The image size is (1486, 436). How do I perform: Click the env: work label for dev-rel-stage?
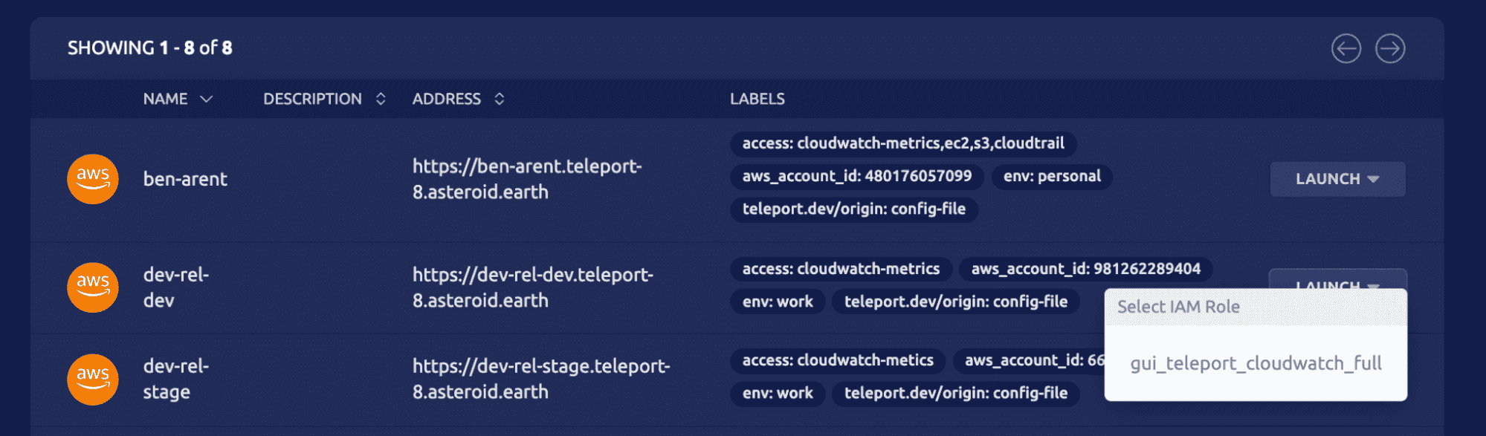coord(777,394)
